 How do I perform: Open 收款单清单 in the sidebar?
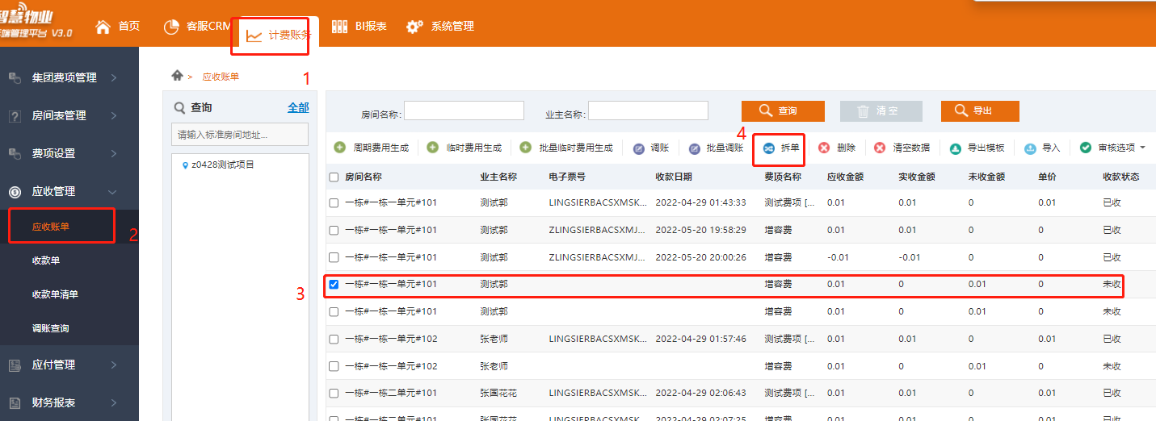coord(55,294)
